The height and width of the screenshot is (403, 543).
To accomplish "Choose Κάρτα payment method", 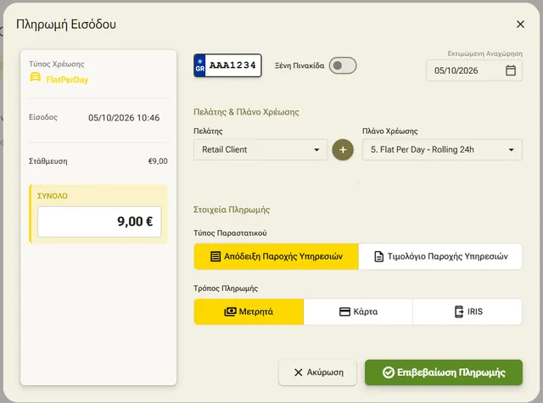I will pyautogui.click(x=358, y=311).
